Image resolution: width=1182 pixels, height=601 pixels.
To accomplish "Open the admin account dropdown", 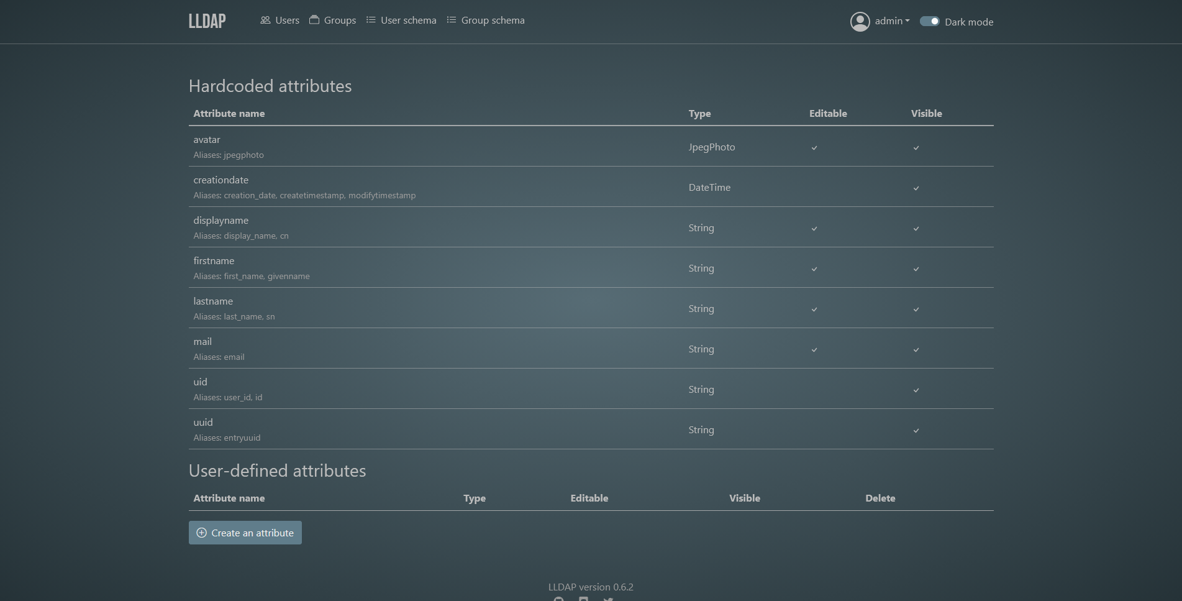I will click(x=892, y=21).
